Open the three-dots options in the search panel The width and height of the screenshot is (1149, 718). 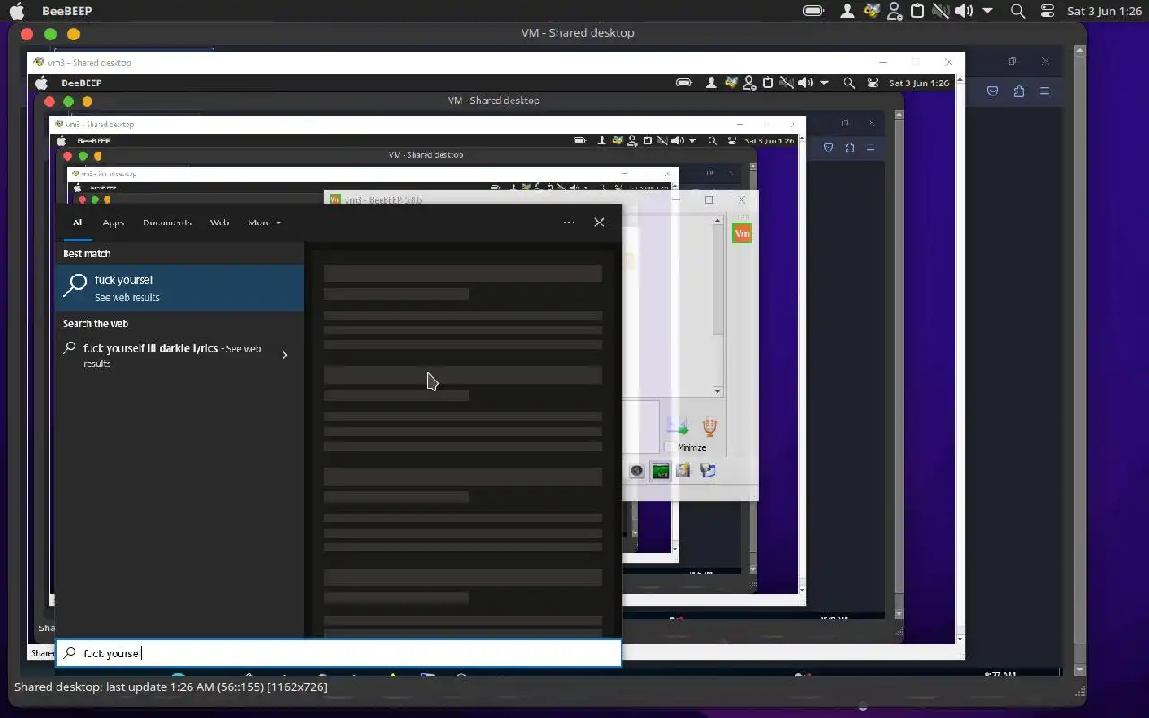(x=569, y=223)
